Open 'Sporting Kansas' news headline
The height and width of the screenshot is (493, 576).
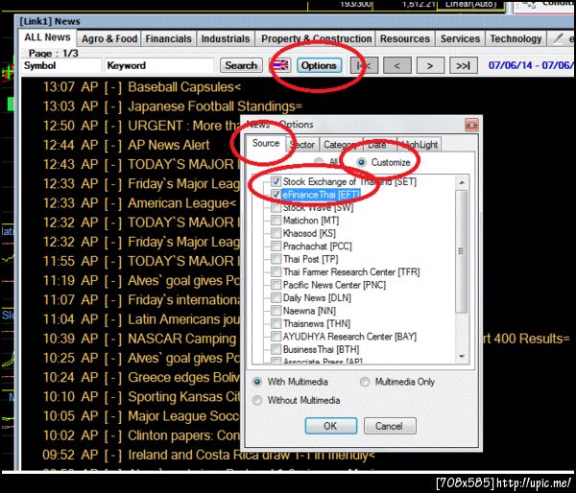[x=183, y=397]
